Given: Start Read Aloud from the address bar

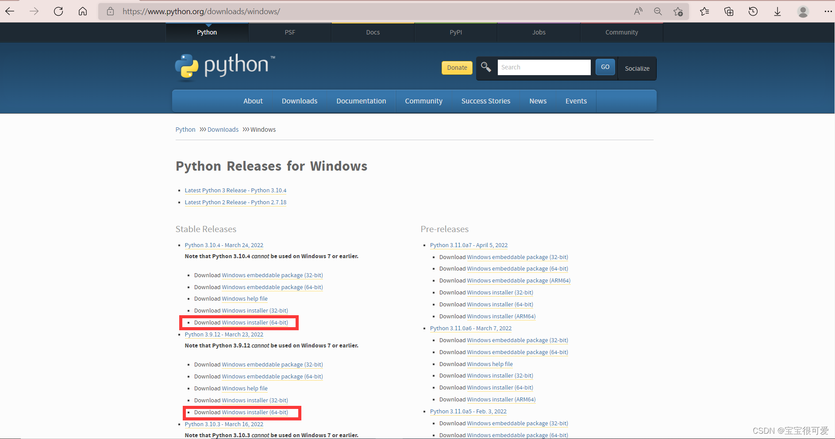Looking at the screenshot, I should 638,11.
